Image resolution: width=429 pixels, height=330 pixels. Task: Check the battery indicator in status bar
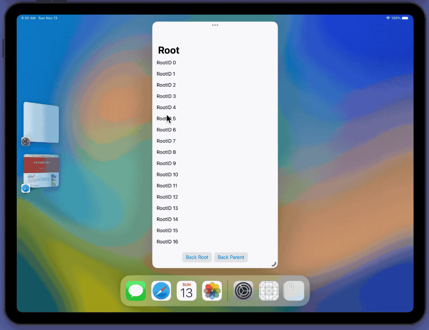coord(405,18)
